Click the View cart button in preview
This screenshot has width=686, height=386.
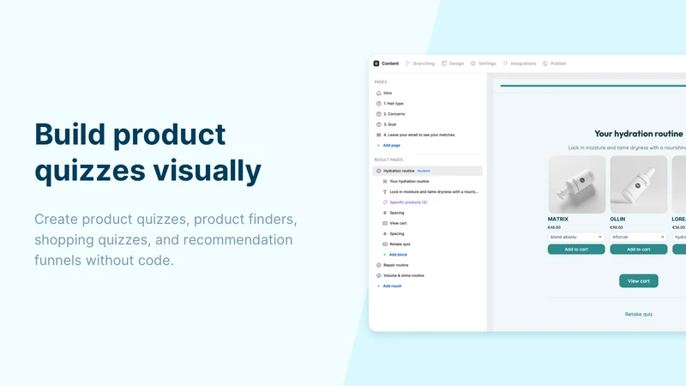(638, 281)
